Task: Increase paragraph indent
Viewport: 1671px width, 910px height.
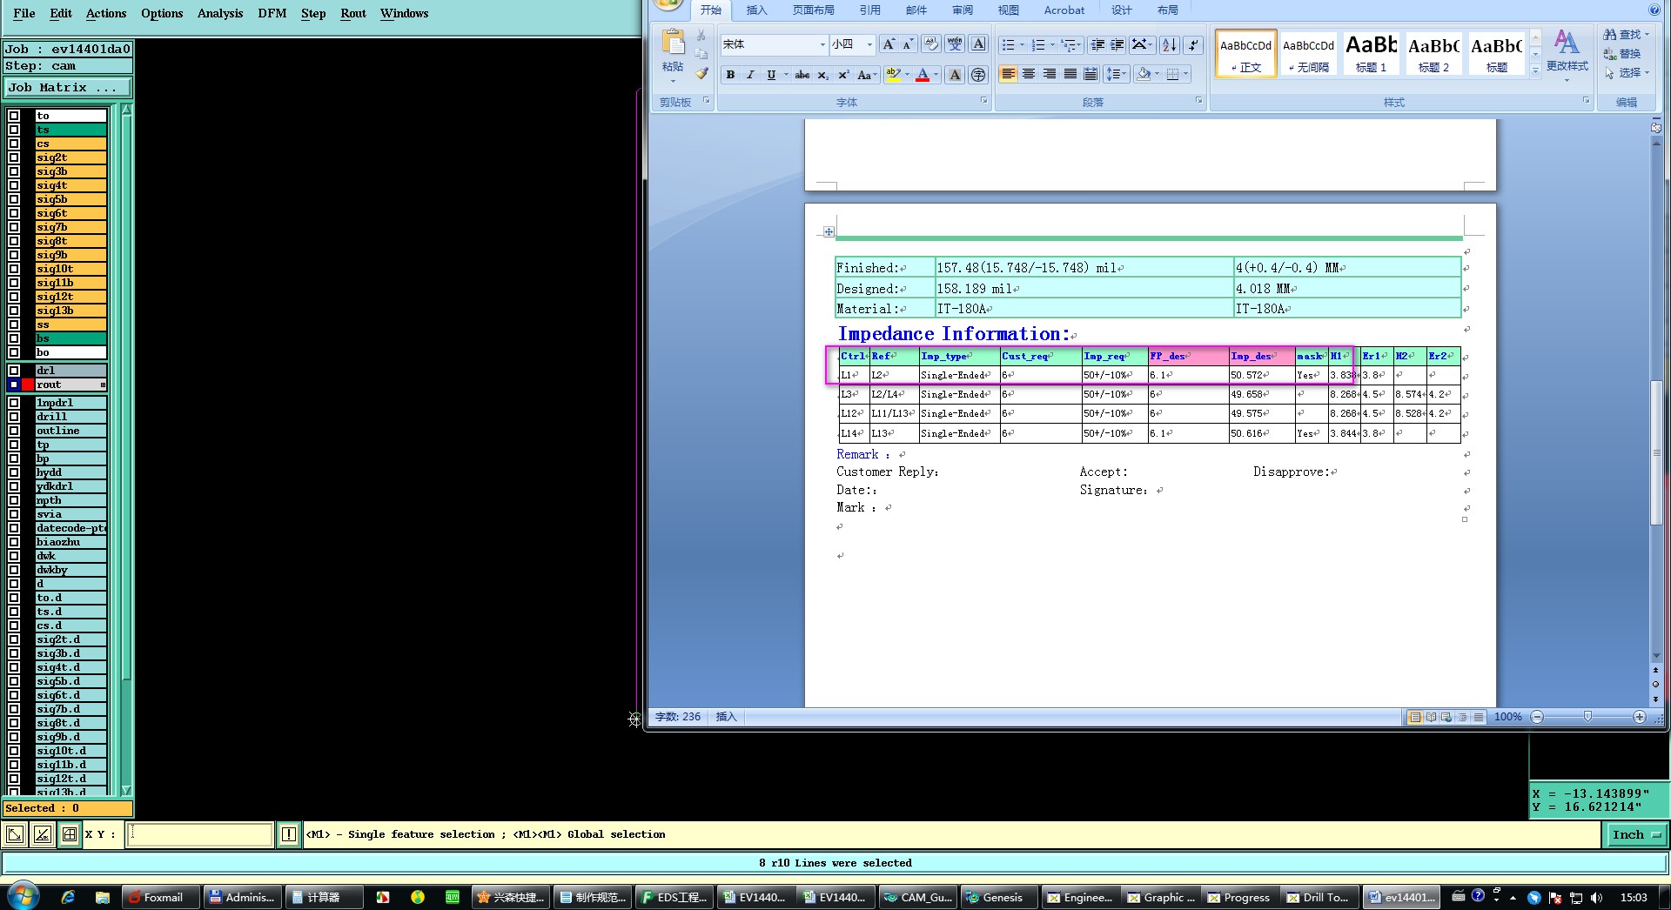Action: pyautogui.click(x=1118, y=44)
